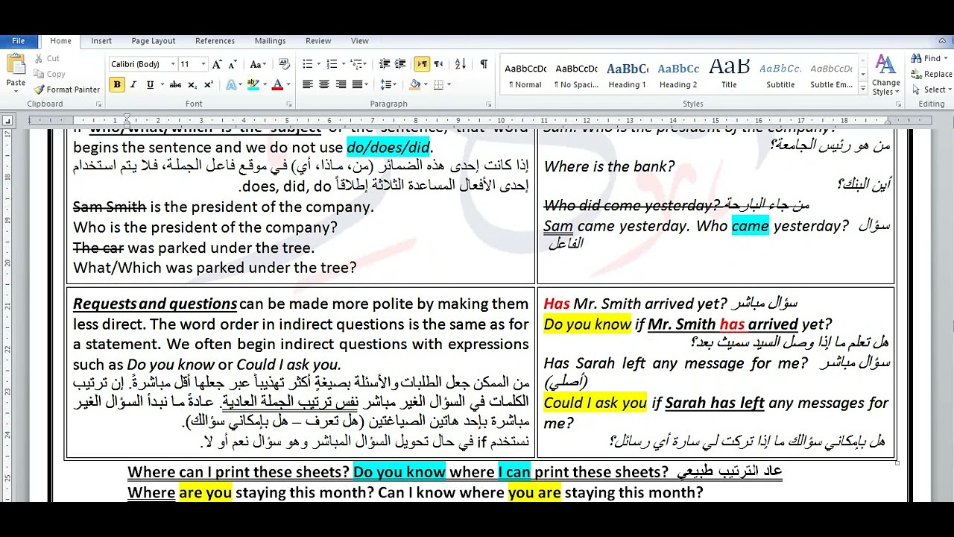Open the Find dropdown arrow
The height and width of the screenshot is (537, 954).
click(946, 58)
